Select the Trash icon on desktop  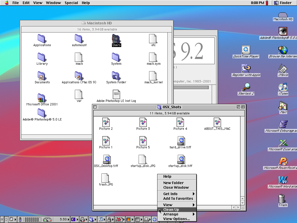(281, 199)
